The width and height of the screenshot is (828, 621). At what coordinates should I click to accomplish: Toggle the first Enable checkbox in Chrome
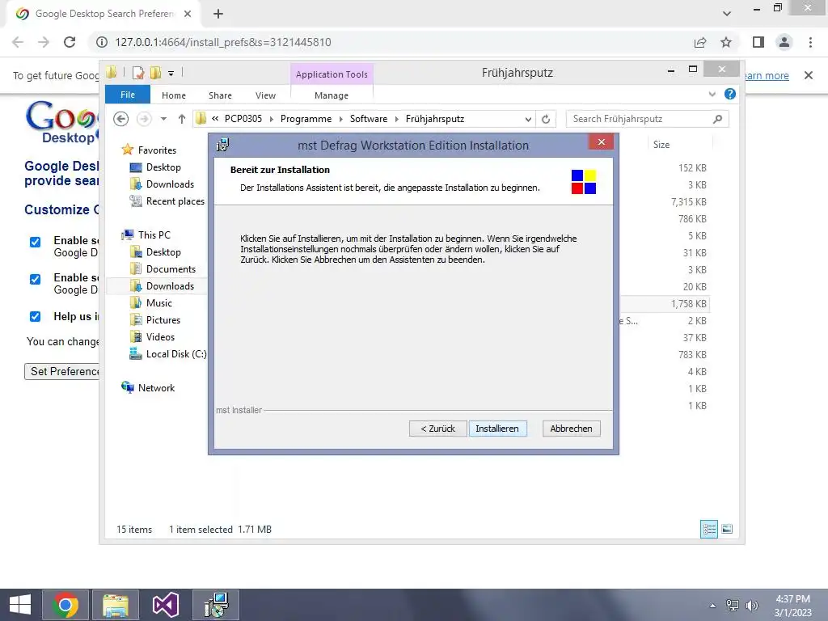[35, 242]
